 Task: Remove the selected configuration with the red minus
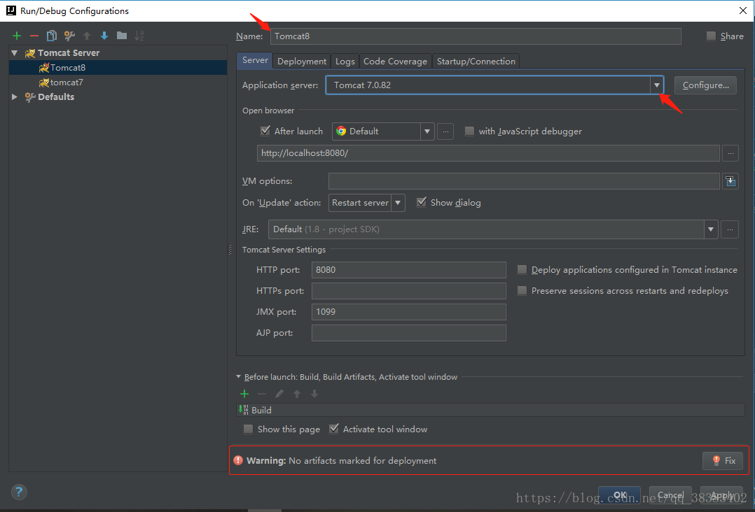tap(34, 36)
